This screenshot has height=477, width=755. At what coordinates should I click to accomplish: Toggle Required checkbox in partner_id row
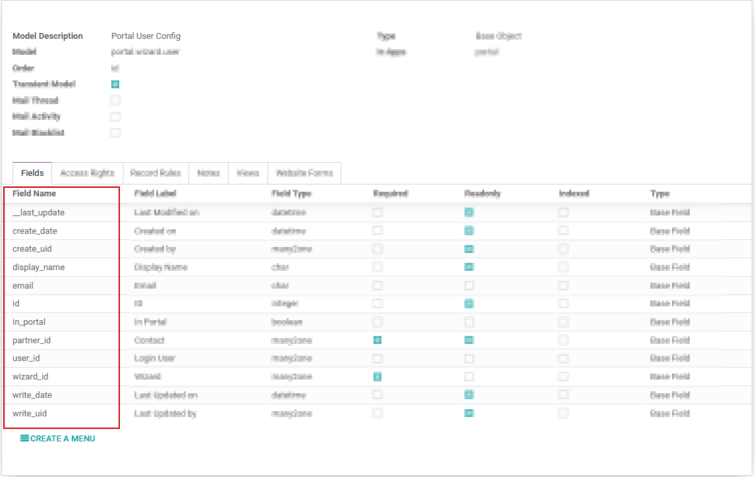coord(377,341)
